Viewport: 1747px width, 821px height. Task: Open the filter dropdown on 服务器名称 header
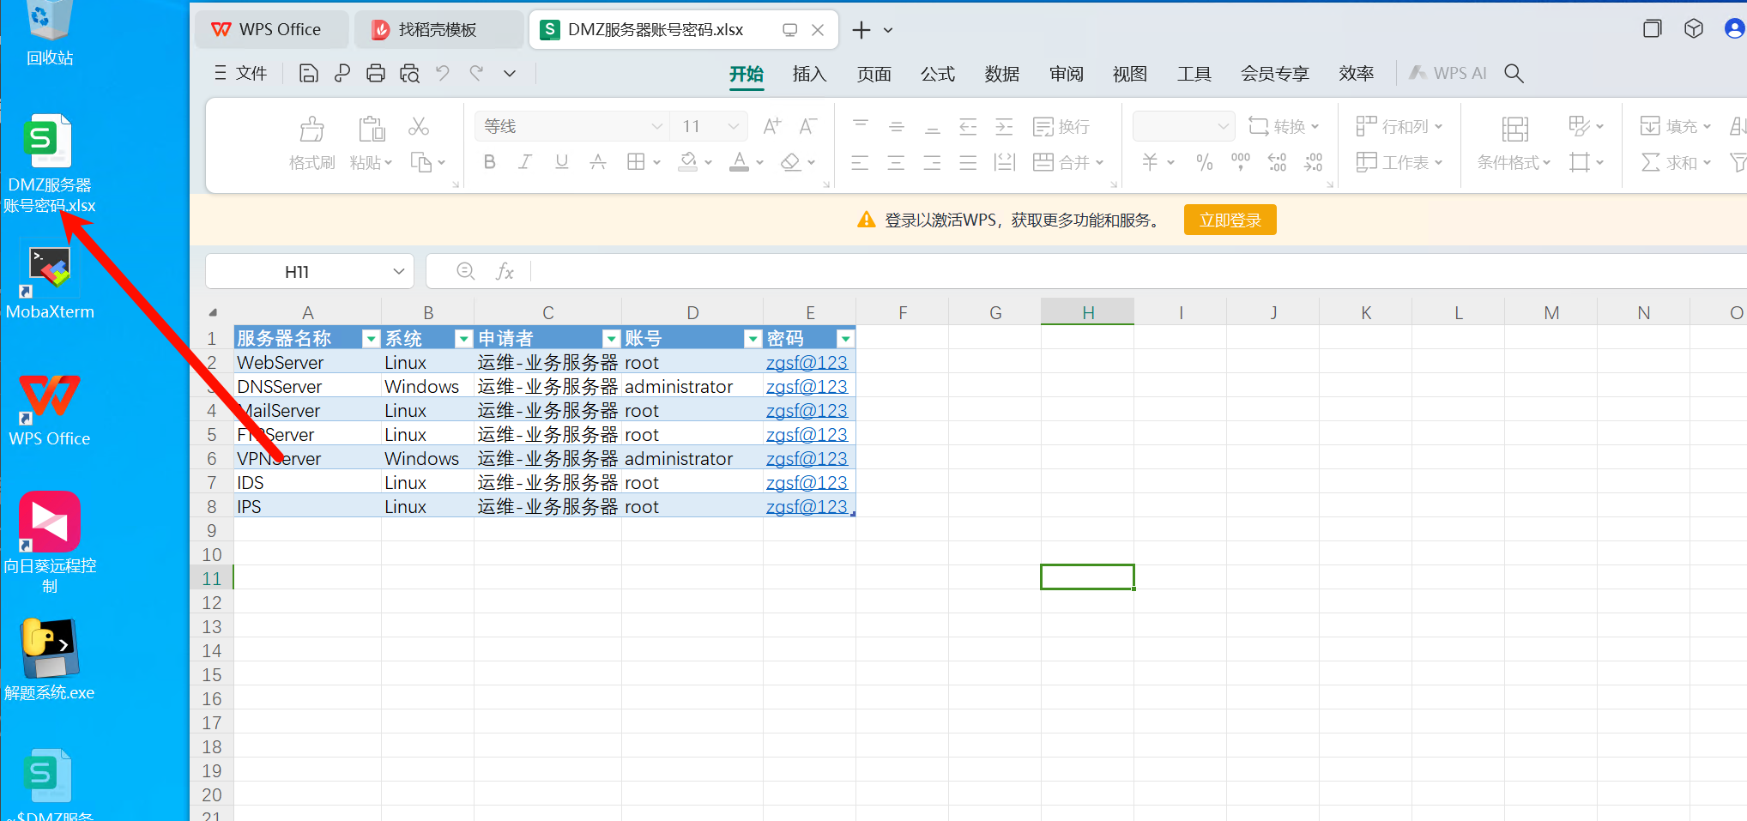click(371, 339)
